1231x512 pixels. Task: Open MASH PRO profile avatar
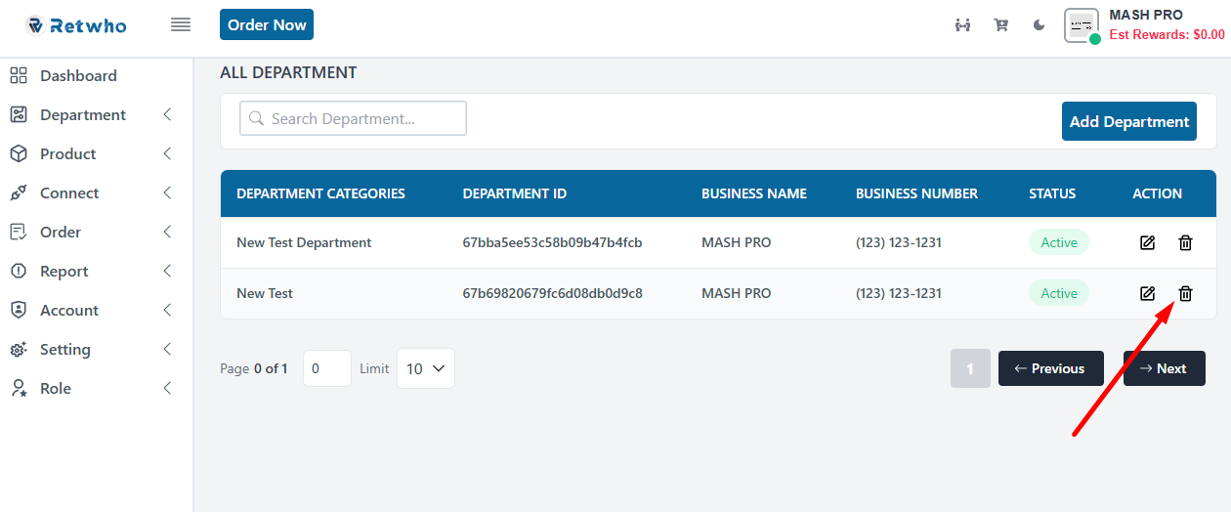coord(1082,25)
